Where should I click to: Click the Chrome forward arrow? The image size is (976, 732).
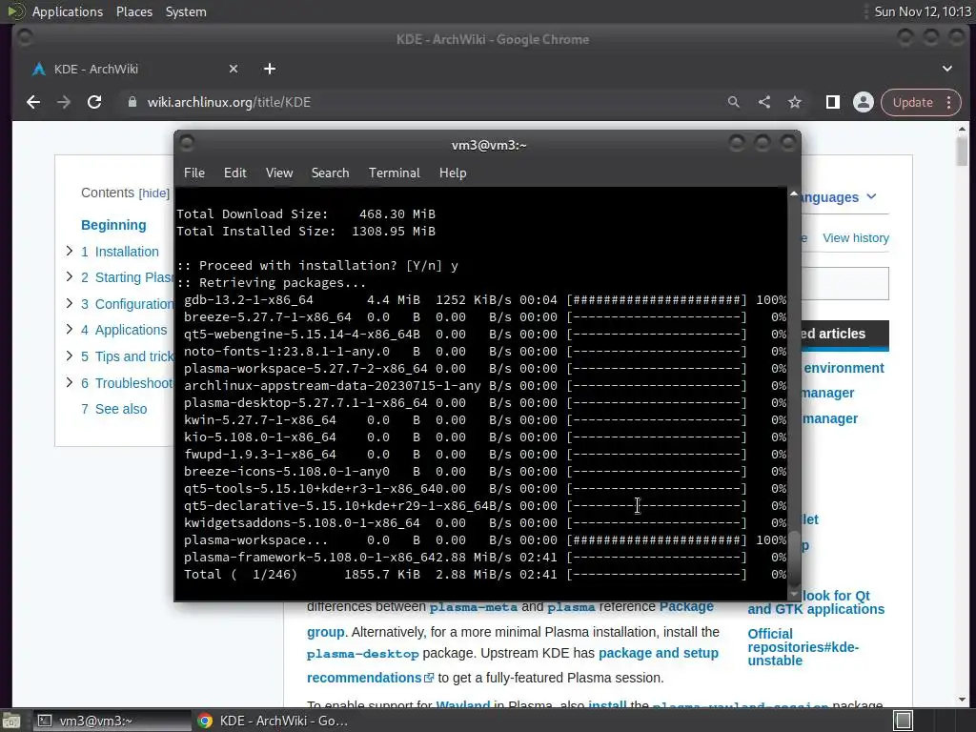64,102
